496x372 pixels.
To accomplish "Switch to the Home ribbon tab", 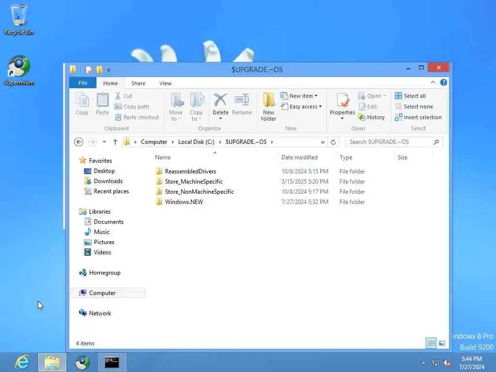I will [110, 83].
